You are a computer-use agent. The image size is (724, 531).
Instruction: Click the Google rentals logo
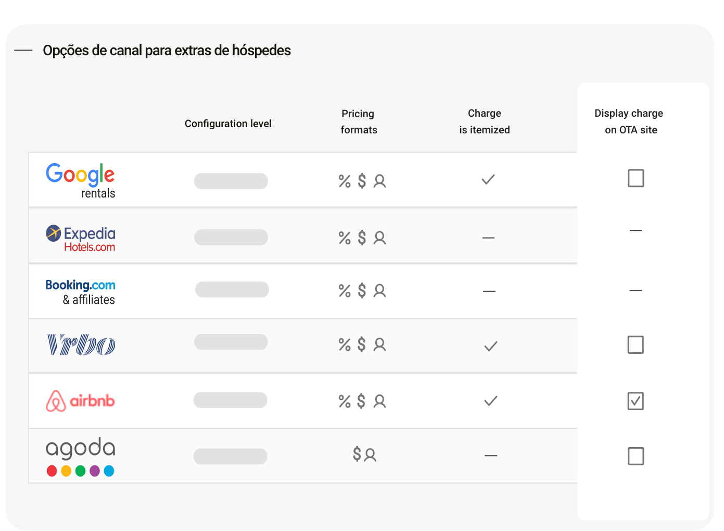click(81, 181)
